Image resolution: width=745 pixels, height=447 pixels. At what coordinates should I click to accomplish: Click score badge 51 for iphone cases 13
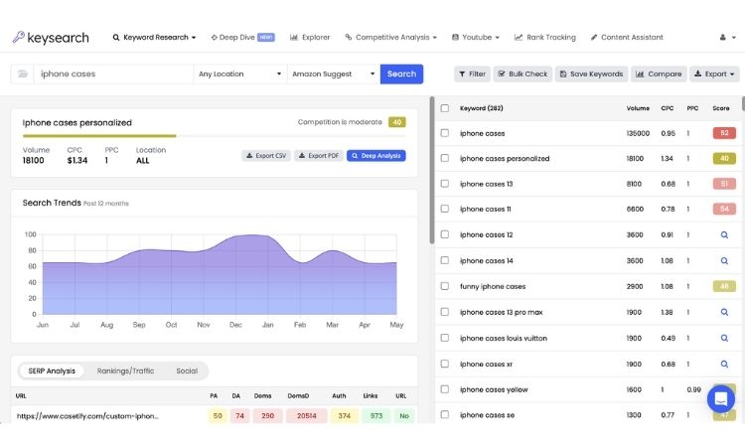point(724,184)
